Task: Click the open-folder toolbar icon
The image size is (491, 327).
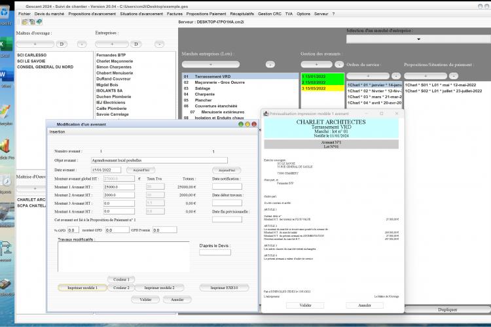Action: tap(25, 22)
